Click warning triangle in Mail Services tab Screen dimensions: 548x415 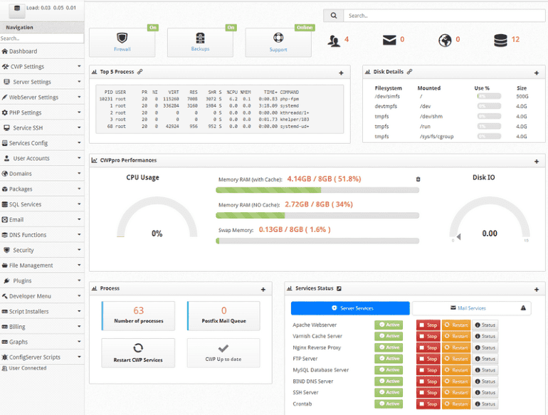523,308
